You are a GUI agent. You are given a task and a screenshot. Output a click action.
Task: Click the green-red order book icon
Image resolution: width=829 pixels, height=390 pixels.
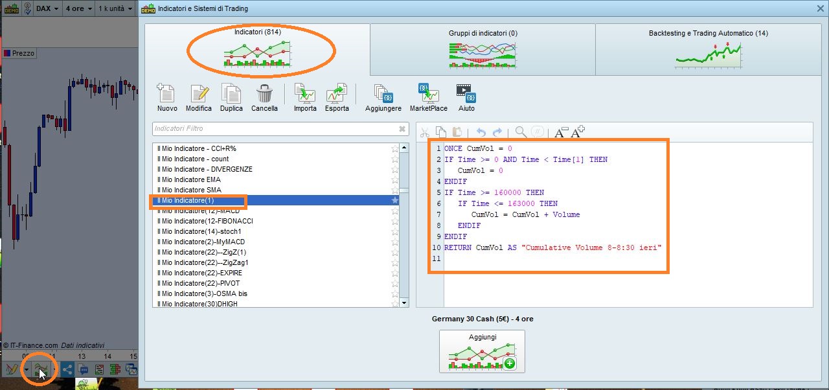116,370
